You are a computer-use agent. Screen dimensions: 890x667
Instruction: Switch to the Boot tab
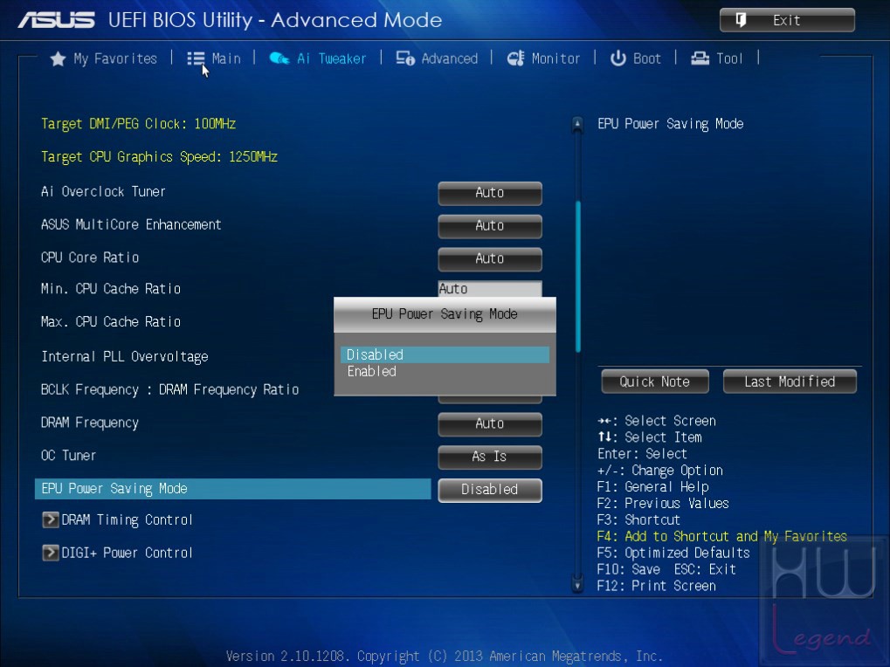635,58
